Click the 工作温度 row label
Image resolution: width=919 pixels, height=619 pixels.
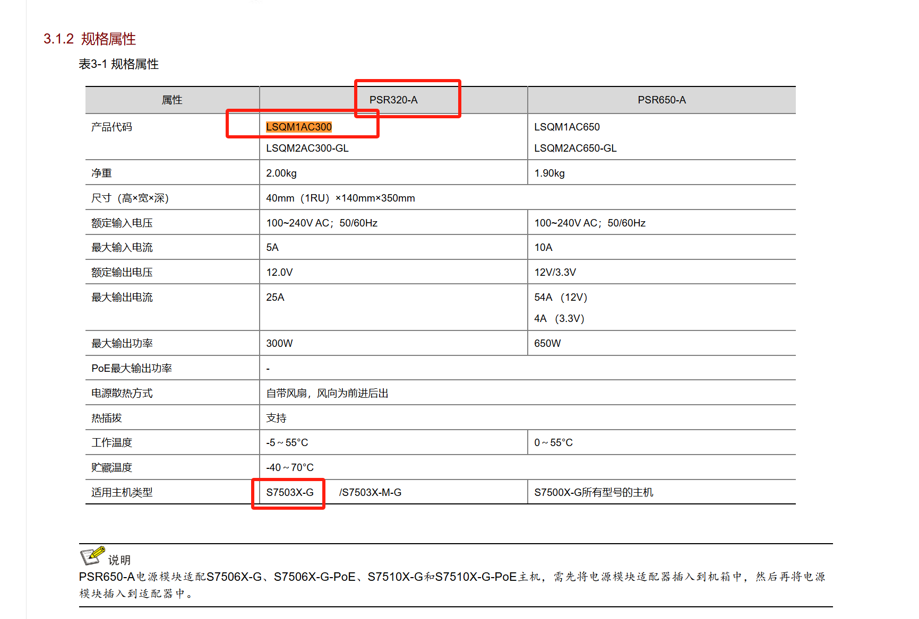coord(111,442)
